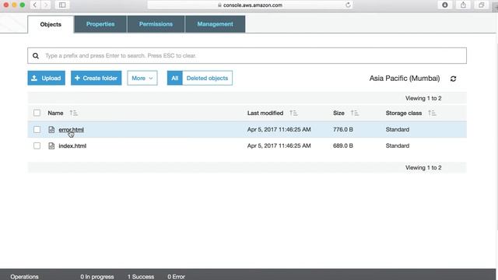Image resolution: width=498 pixels, height=280 pixels.
Task: Show Deleted objects
Action: click(207, 78)
